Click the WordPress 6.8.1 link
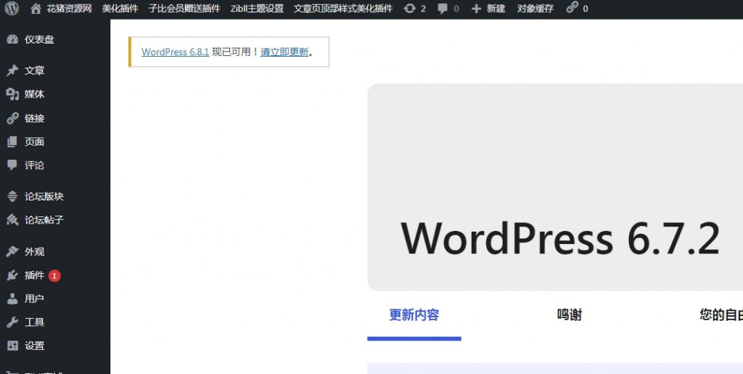Viewport: 743px width, 374px height. [176, 52]
